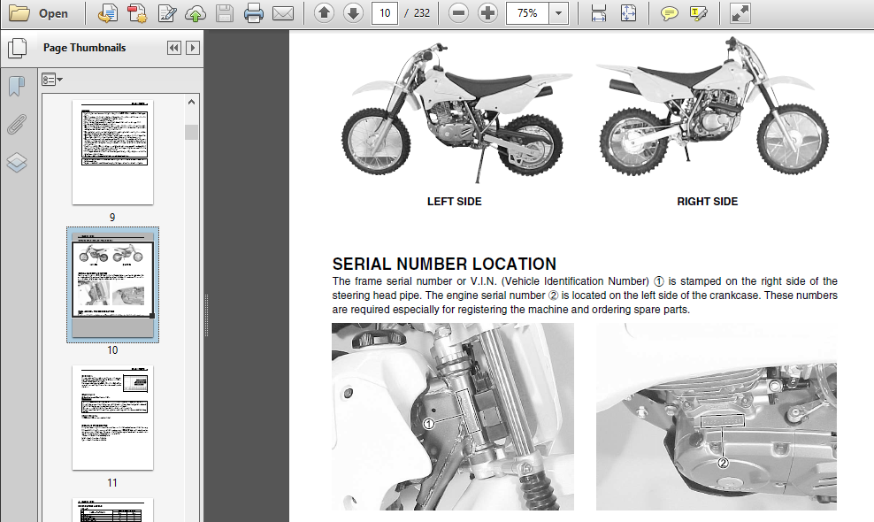The image size is (874, 522).
Task: Click the thumbnail panel scrollbar handle
Action: point(191,132)
